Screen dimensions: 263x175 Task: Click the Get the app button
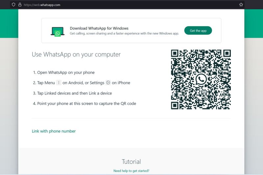click(198, 31)
